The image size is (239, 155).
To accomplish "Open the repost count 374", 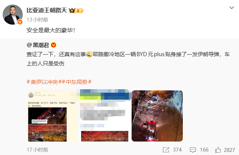I will [x=177, y=150].
